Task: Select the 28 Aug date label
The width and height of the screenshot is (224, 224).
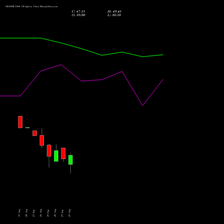Action: click(69, 213)
